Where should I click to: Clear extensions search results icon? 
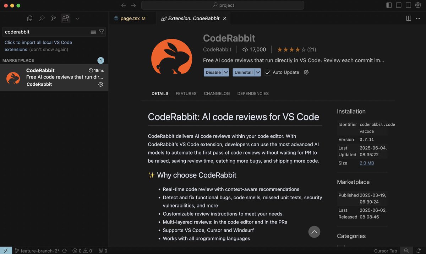tap(93, 32)
